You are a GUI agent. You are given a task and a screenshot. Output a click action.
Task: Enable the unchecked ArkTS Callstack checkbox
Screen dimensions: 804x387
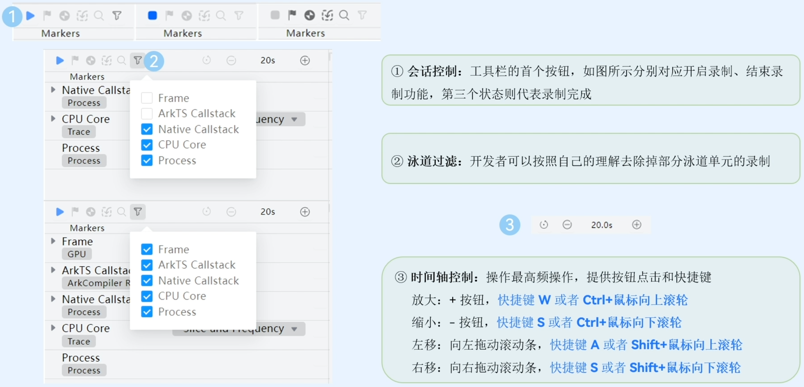(147, 114)
